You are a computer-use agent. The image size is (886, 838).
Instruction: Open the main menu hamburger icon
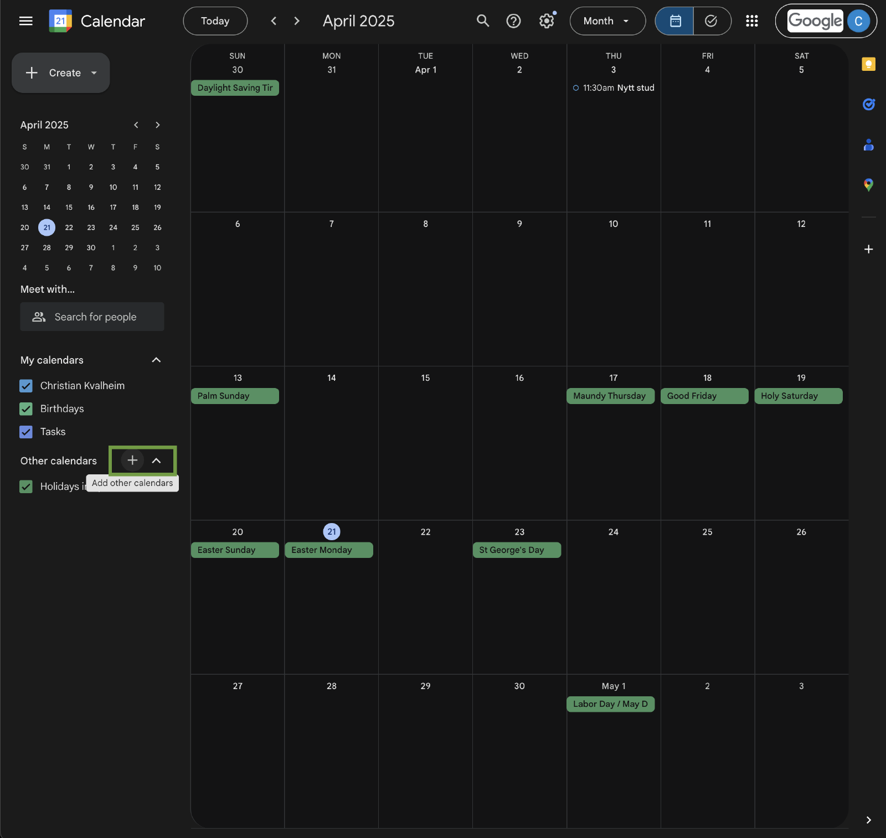pyautogui.click(x=26, y=21)
